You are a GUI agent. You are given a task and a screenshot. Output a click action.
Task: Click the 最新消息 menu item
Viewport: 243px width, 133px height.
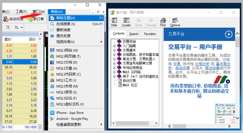coord(76,30)
